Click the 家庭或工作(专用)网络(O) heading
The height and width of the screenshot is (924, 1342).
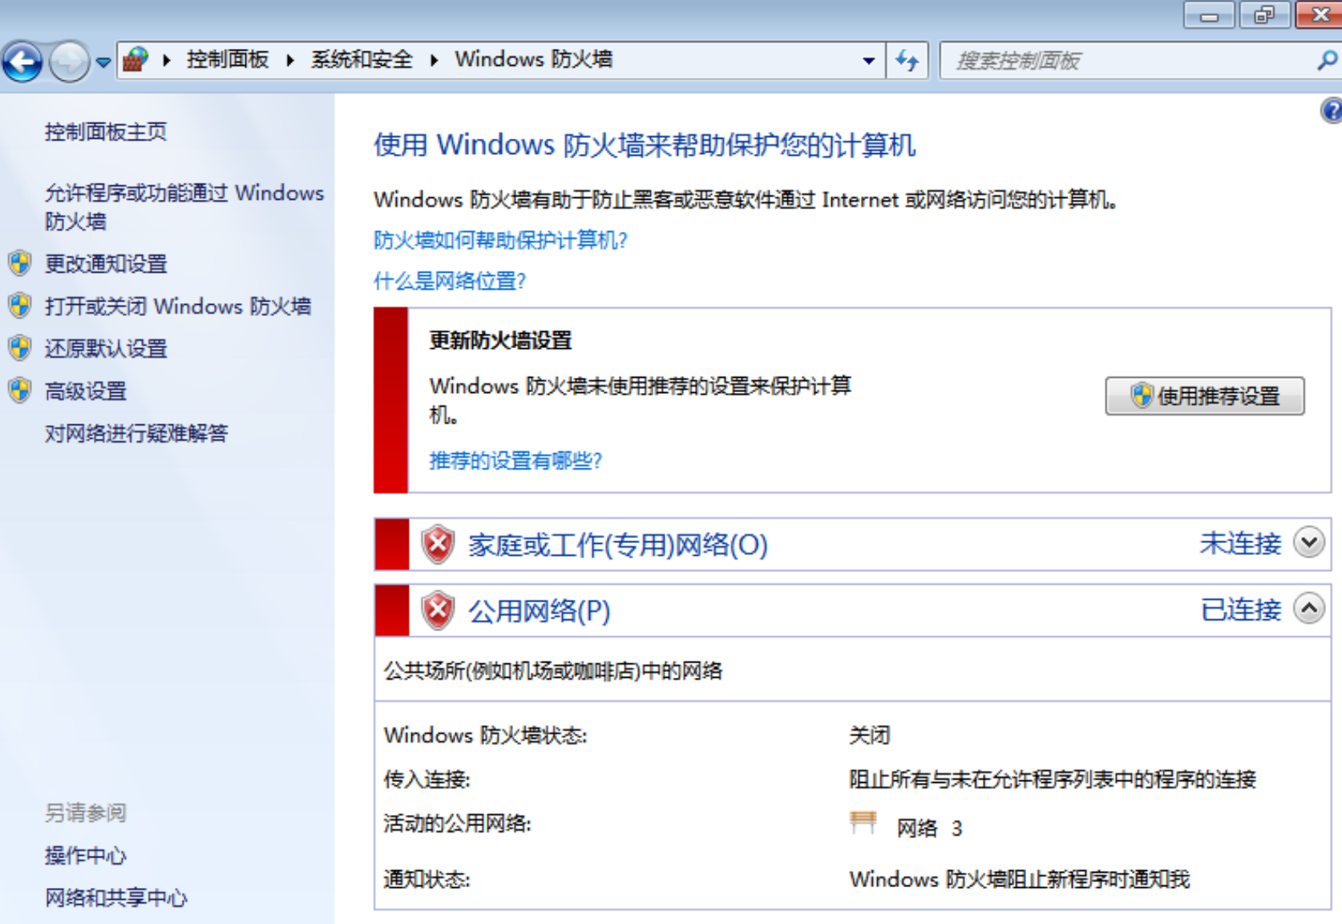618,545
